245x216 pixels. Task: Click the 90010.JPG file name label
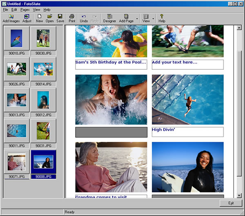pyautogui.click(x=17, y=53)
